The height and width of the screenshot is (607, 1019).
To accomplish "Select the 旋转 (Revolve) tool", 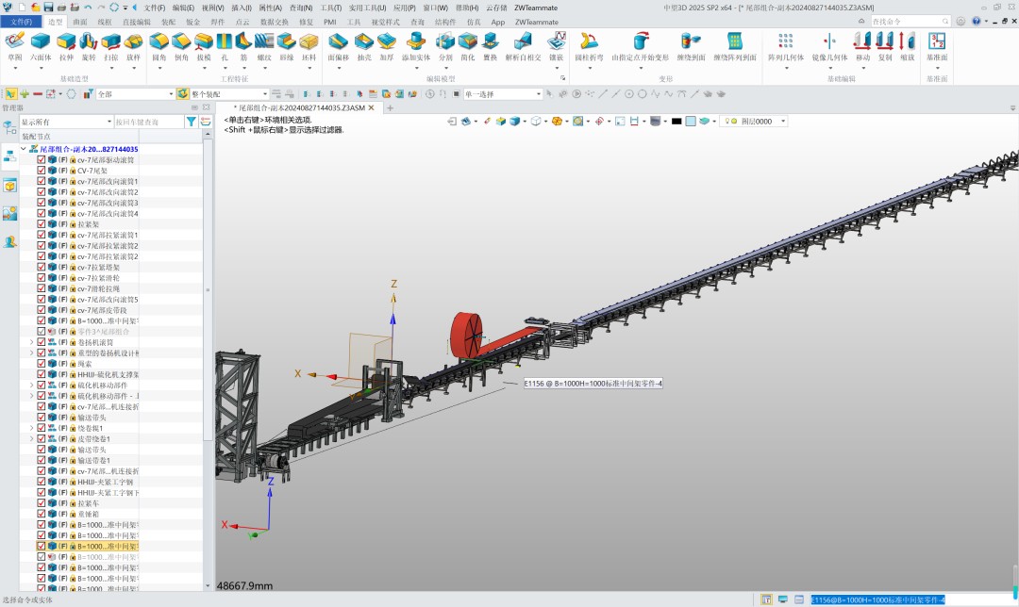I will point(86,42).
